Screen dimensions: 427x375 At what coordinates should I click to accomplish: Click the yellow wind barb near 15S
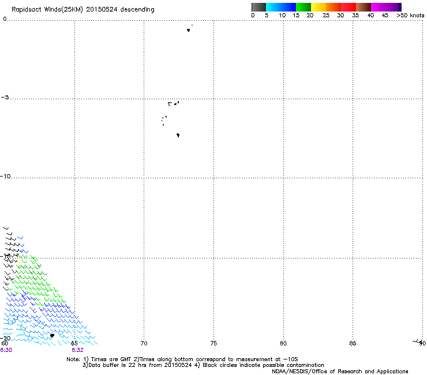click(x=19, y=262)
